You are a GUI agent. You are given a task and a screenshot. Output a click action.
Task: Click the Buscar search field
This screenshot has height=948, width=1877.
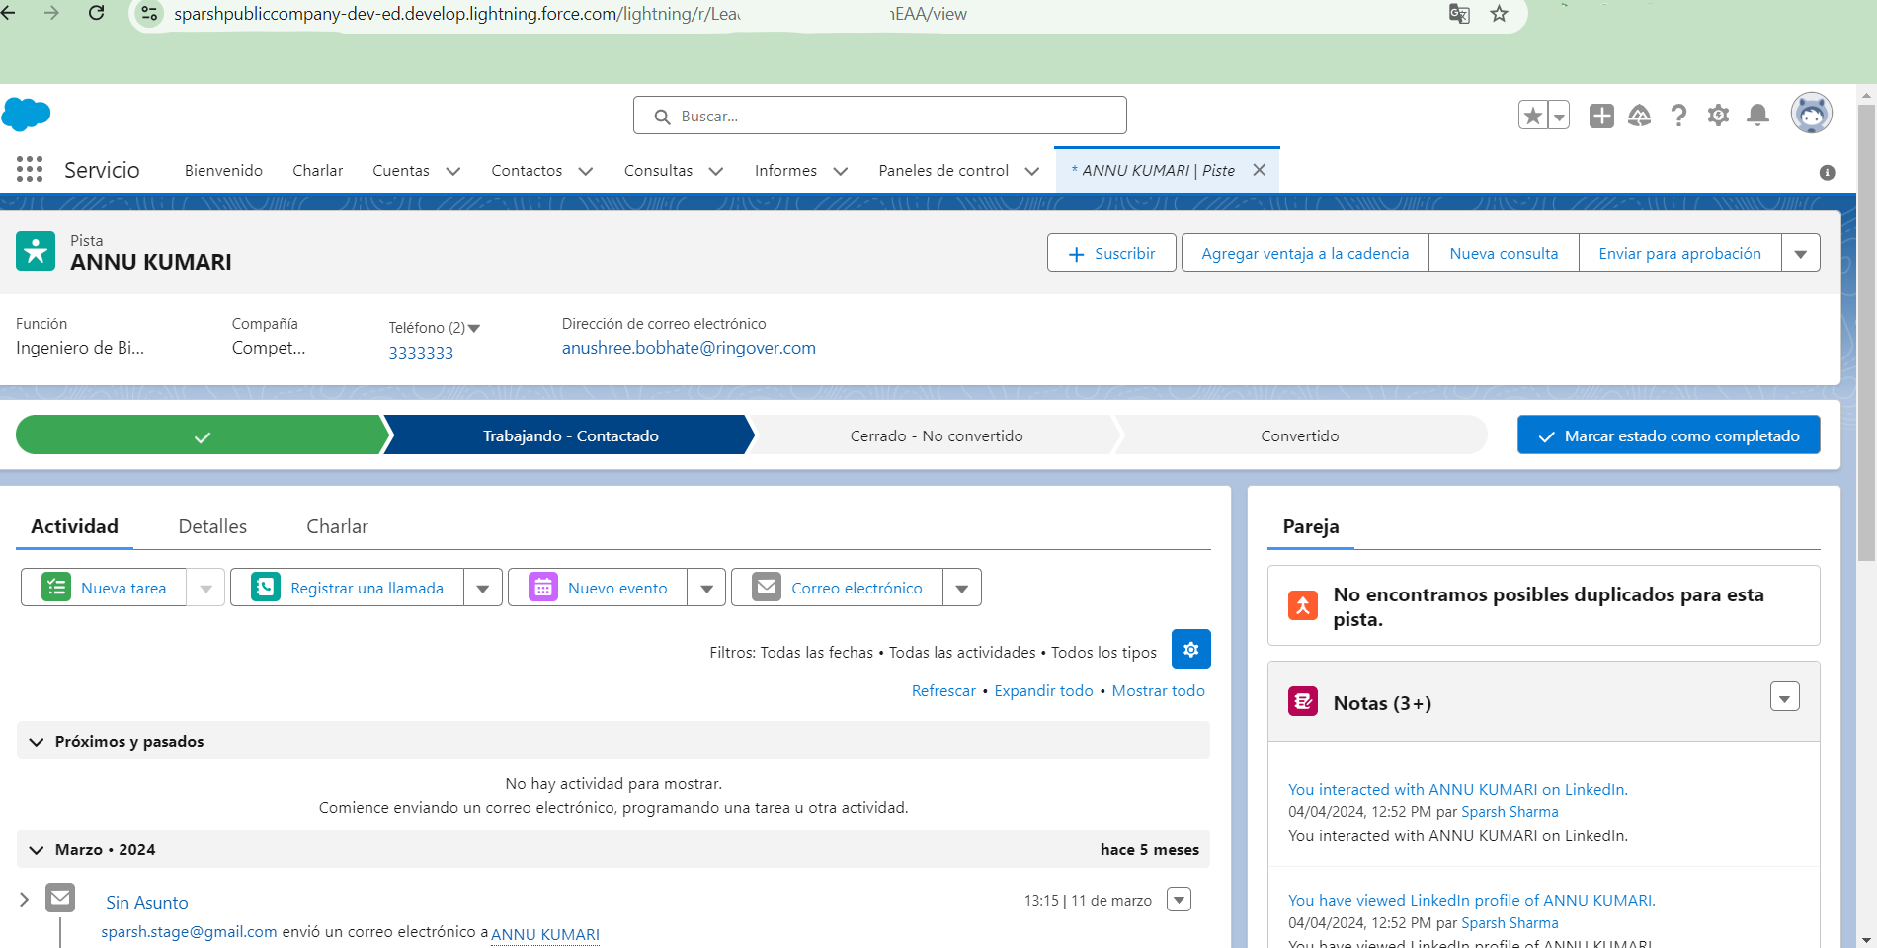click(879, 115)
